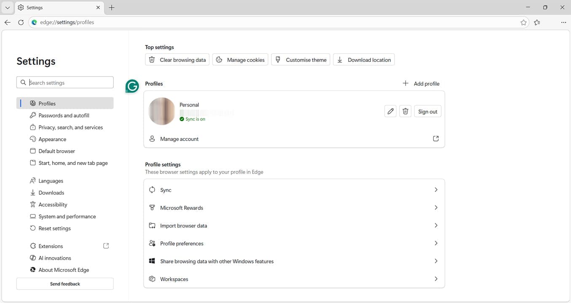Open Manage account external link icon
Viewport: 571px width, 303px height.
point(436,138)
